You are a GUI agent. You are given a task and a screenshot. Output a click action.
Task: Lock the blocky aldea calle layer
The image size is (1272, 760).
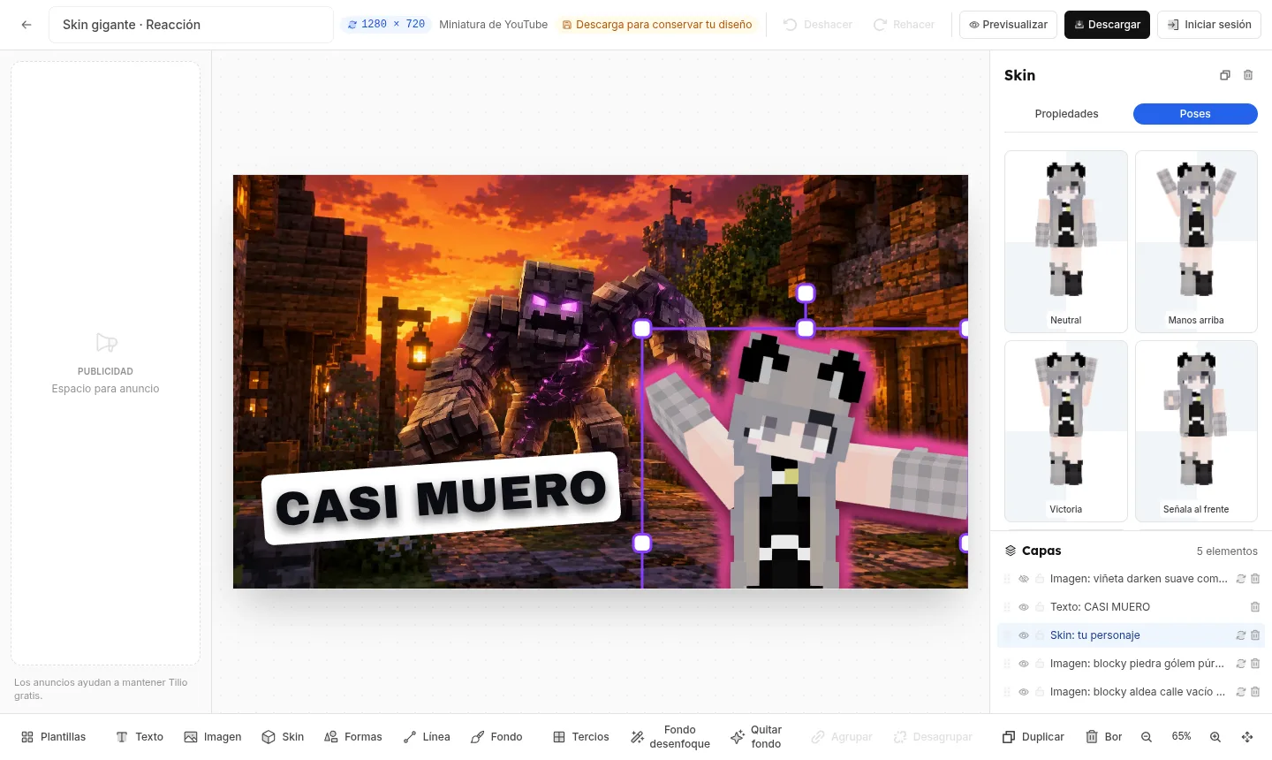(1040, 692)
